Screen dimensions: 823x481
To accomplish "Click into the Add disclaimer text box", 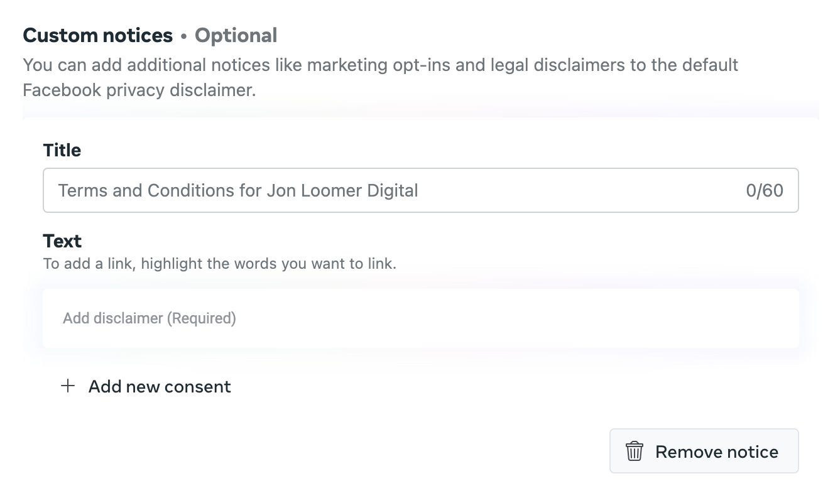I will point(421,318).
